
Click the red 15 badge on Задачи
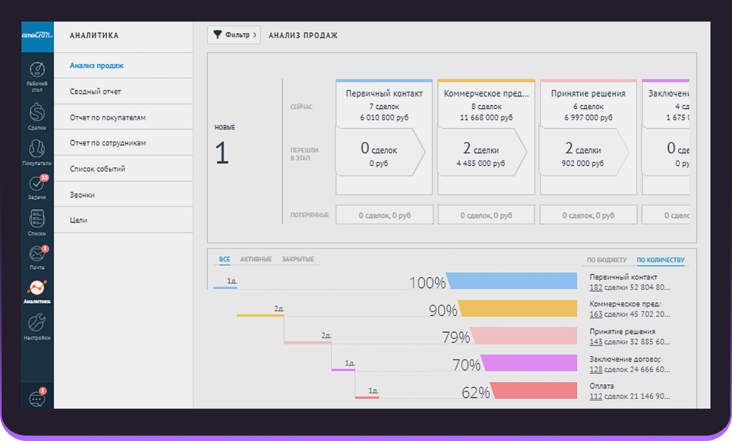click(44, 177)
